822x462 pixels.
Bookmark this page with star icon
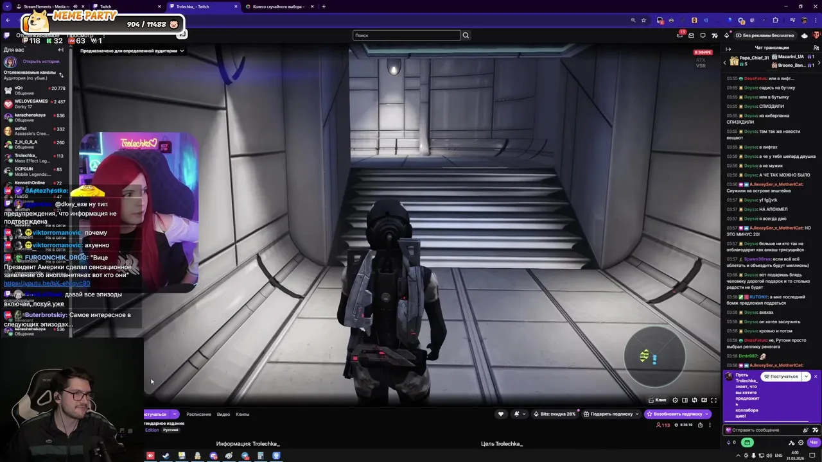(643, 20)
